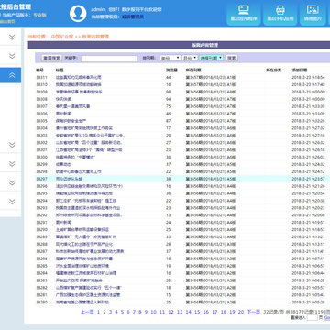Click the view count column header
This screenshot has width=330, height=330.
[171, 71]
